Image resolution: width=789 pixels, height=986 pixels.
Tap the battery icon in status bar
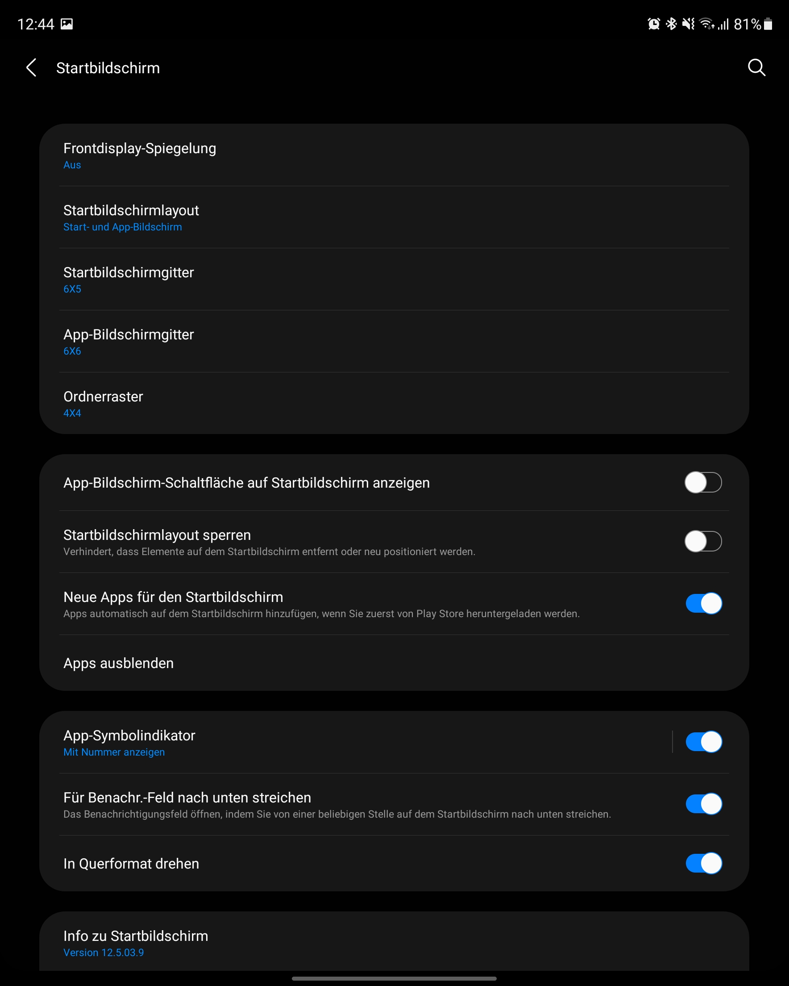coord(768,24)
